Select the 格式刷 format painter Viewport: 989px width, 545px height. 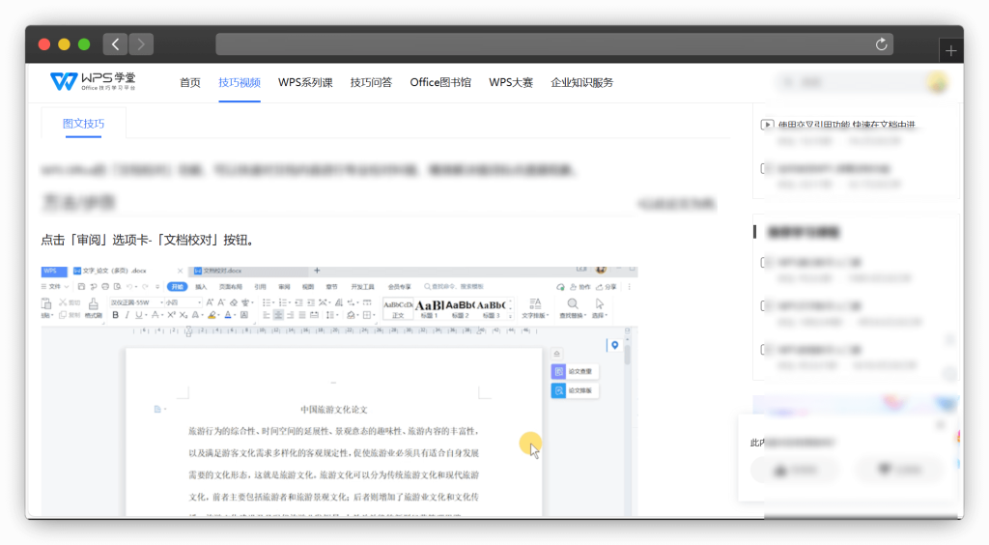tap(94, 308)
